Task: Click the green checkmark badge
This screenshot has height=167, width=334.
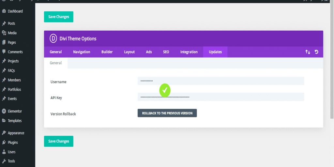Action: click(x=165, y=90)
